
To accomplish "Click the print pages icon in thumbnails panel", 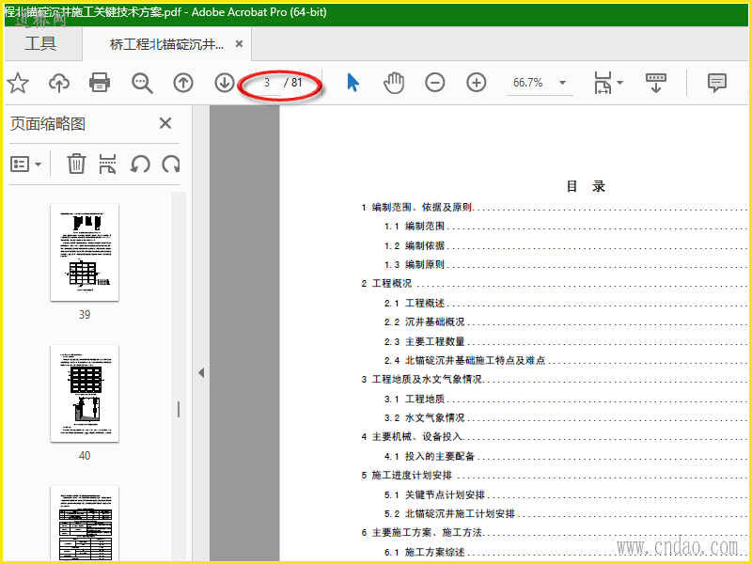I will tap(107, 164).
